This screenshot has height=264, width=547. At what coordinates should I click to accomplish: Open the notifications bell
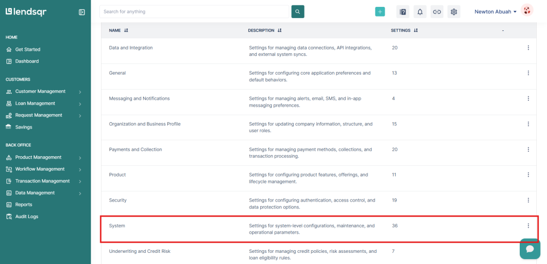pyautogui.click(x=420, y=12)
